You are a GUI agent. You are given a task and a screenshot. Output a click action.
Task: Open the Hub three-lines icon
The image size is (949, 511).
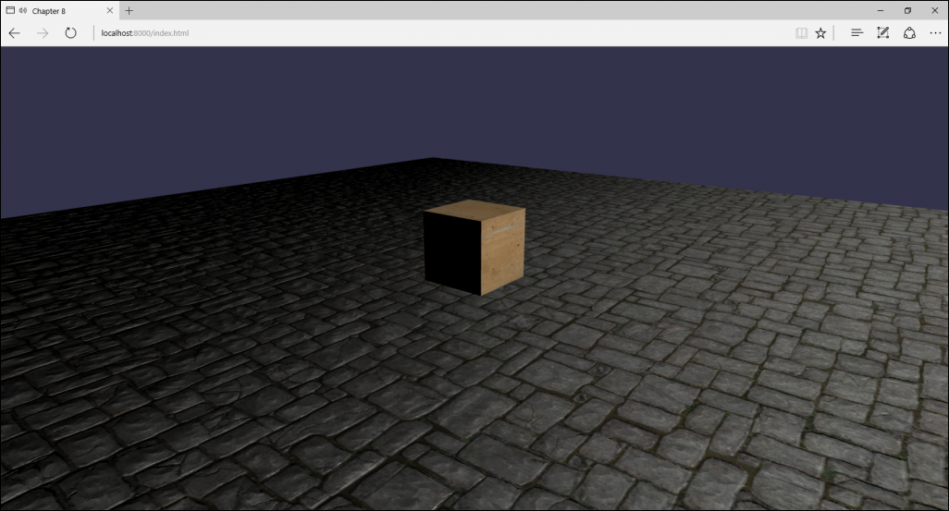pyautogui.click(x=857, y=33)
